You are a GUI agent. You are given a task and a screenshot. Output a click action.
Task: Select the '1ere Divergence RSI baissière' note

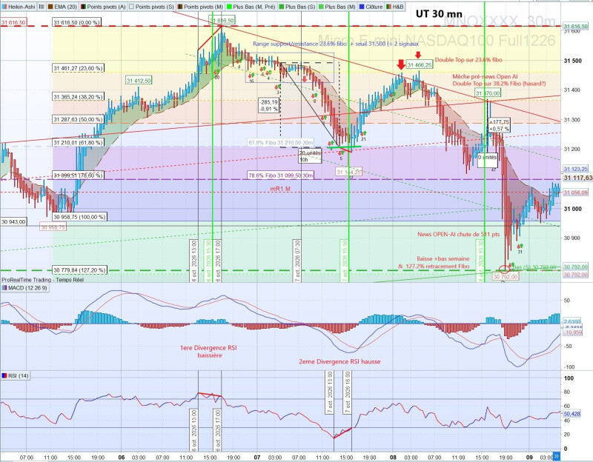coord(208,352)
